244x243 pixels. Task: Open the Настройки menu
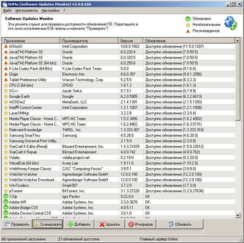tap(50, 11)
